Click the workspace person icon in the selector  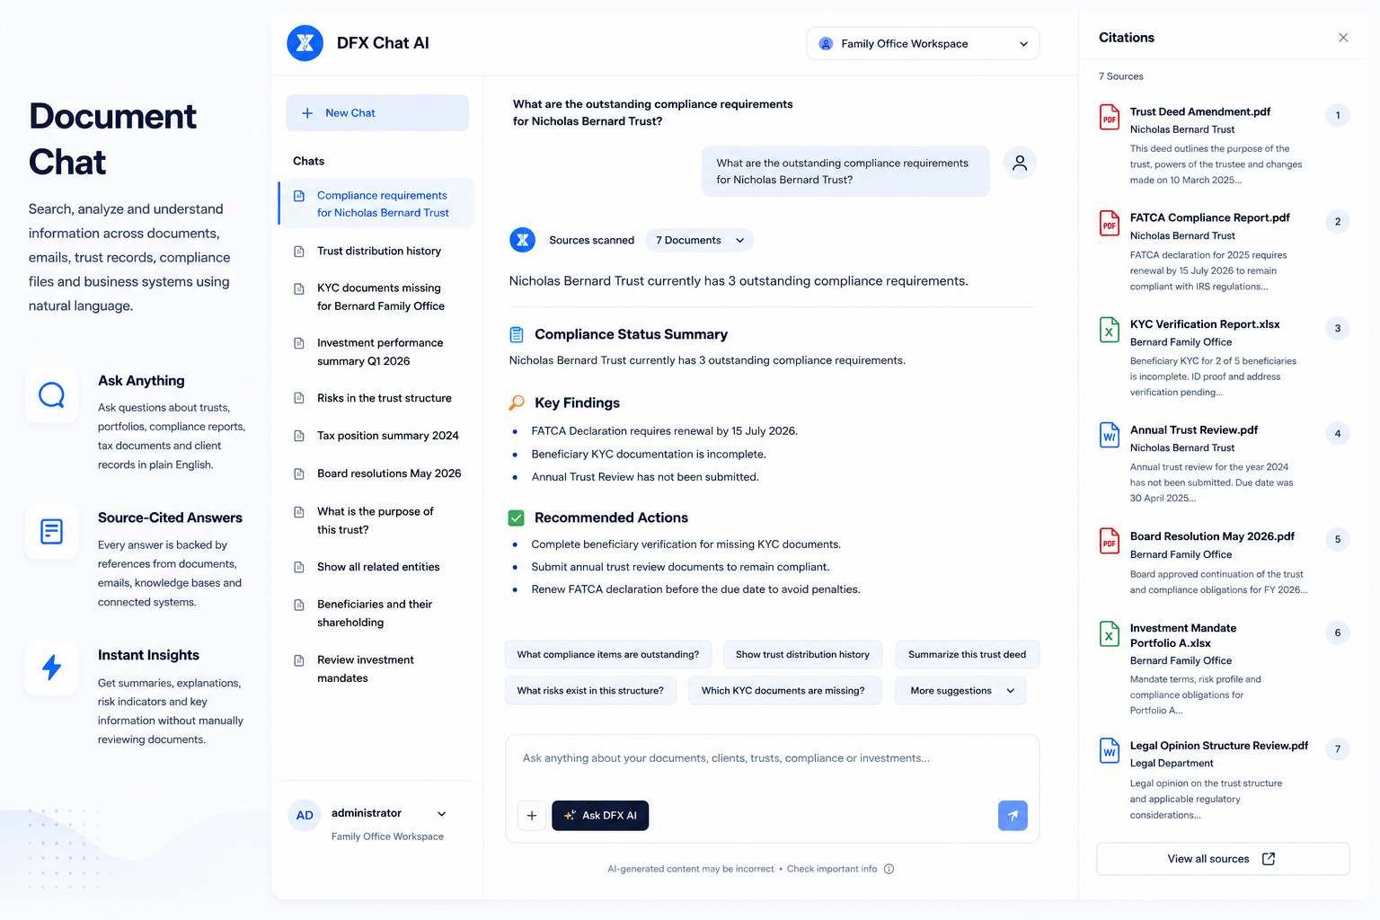point(826,43)
